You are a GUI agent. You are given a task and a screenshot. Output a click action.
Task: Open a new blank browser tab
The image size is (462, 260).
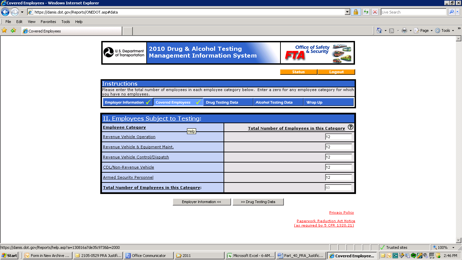127,31
